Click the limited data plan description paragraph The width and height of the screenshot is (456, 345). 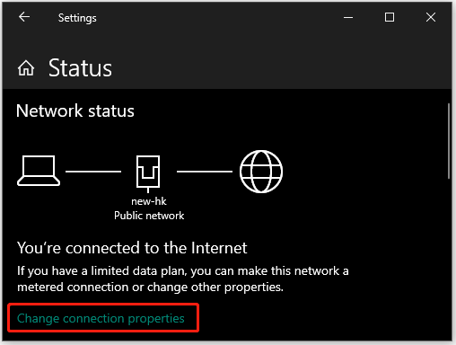pyautogui.click(x=183, y=279)
